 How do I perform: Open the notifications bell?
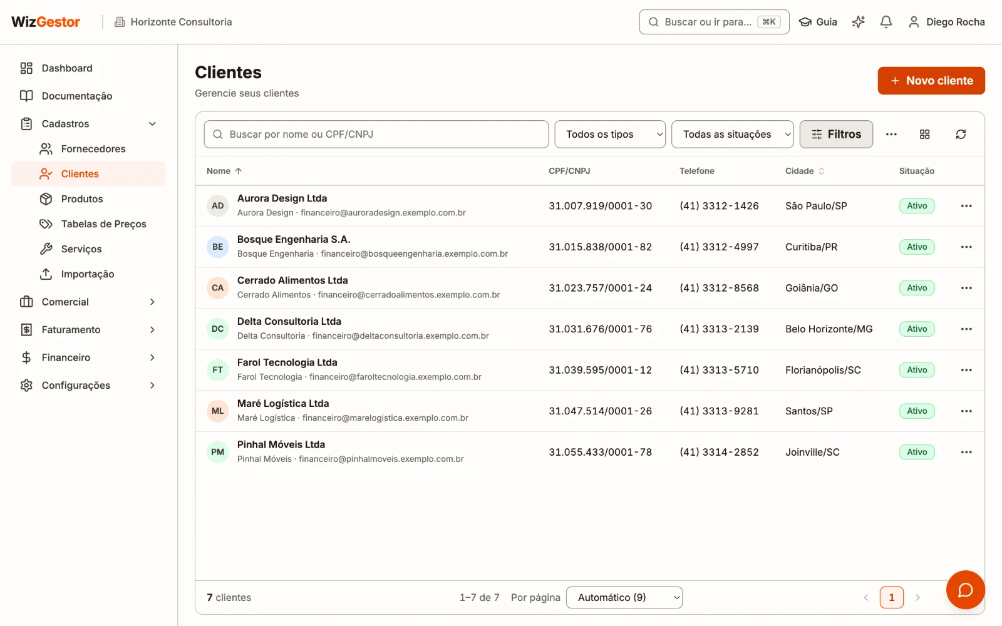click(x=886, y=22)
